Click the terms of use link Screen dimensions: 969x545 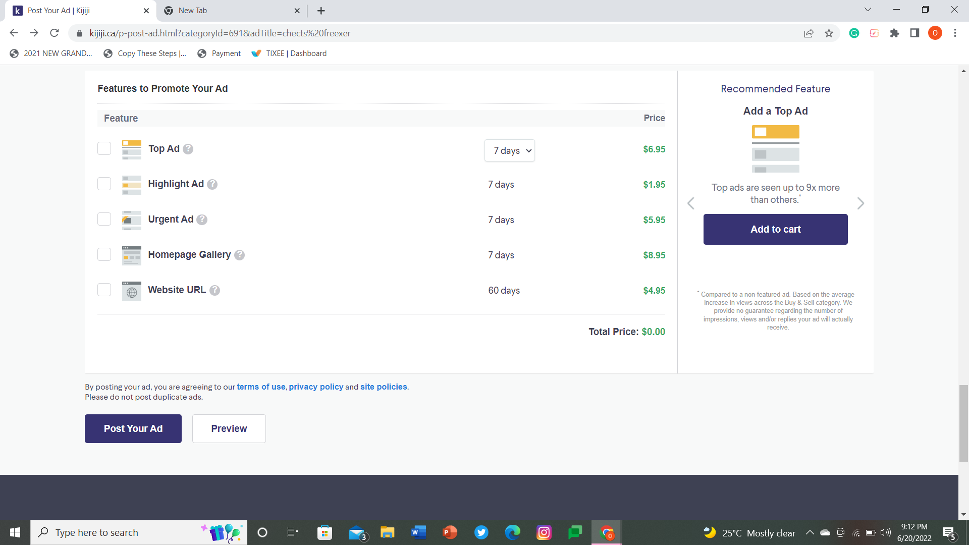tap(260, 387)
